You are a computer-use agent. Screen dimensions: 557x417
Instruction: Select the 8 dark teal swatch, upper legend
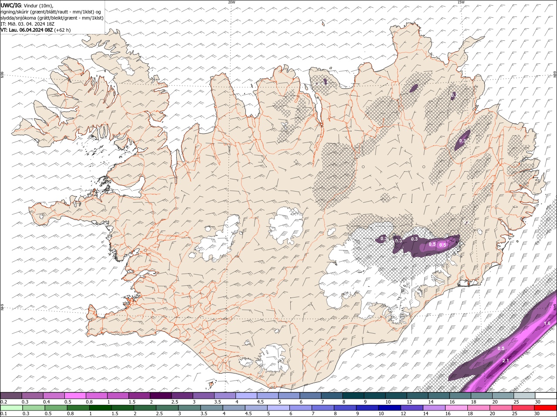click(353, 396)
